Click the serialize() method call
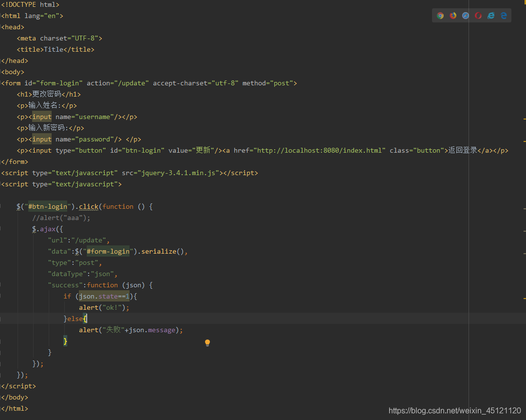Image resolution: width=526 pixels, height=420 pixels. 163,251
